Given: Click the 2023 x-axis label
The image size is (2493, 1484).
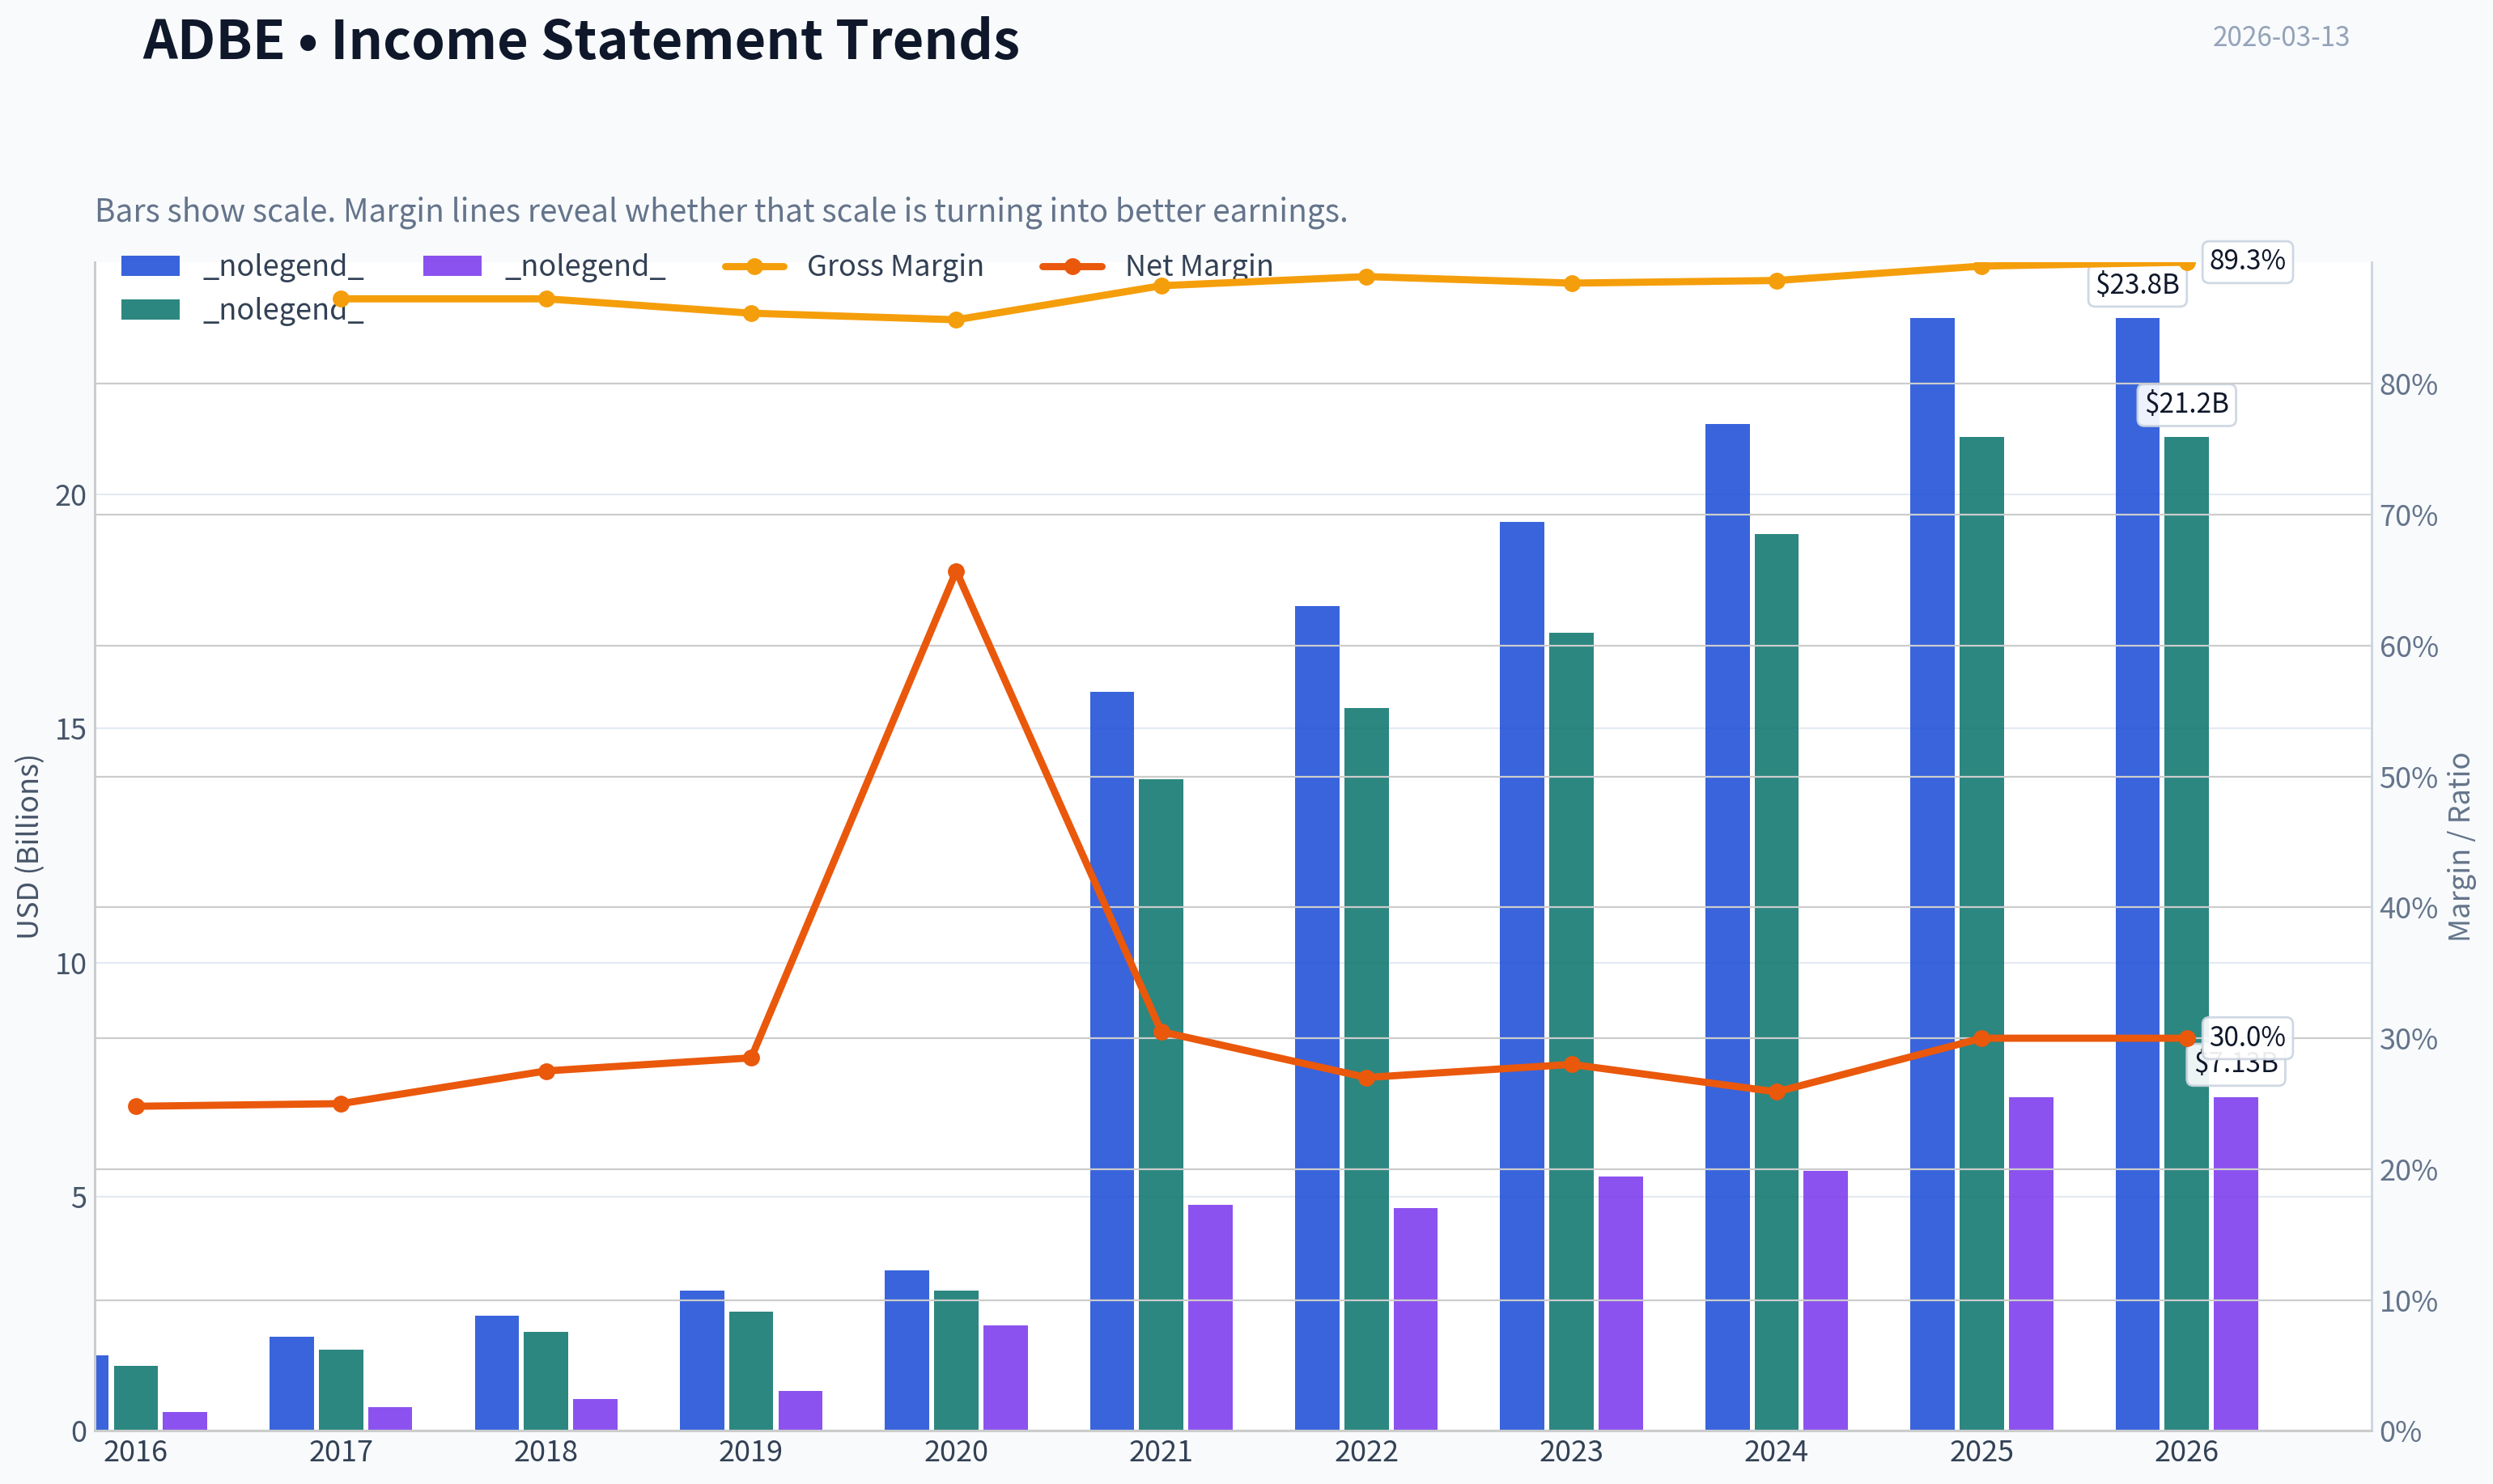Looking at the screenshot, I should [1571, 1452].
